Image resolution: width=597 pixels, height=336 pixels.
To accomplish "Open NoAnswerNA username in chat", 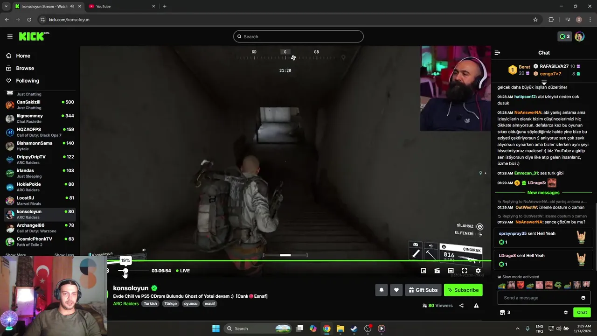I will tap(528, 112).
